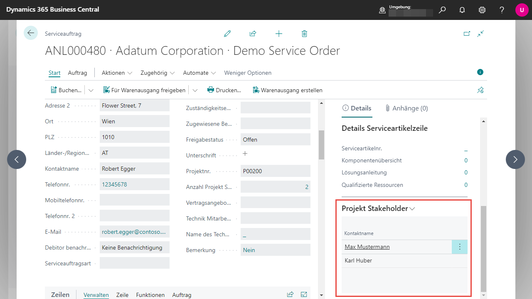Expand the Aktionen menu
Image resolution: width=532 pixels, height=299 pixels.
pos(117,73)
